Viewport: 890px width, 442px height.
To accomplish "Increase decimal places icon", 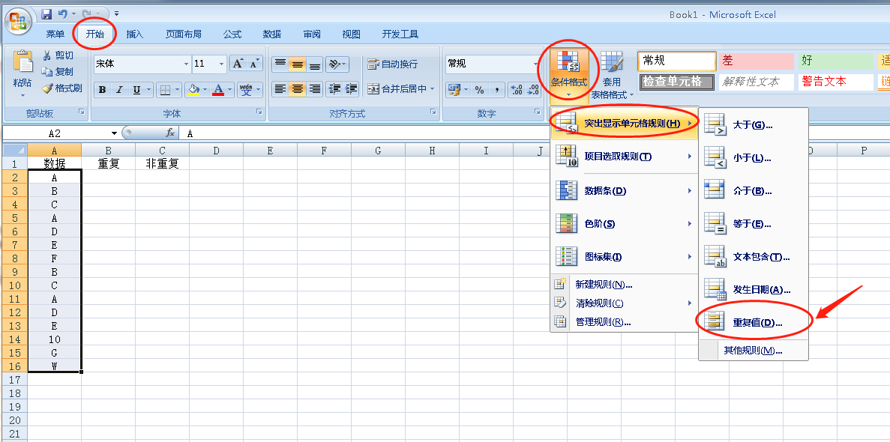I will tap(517, 90).
